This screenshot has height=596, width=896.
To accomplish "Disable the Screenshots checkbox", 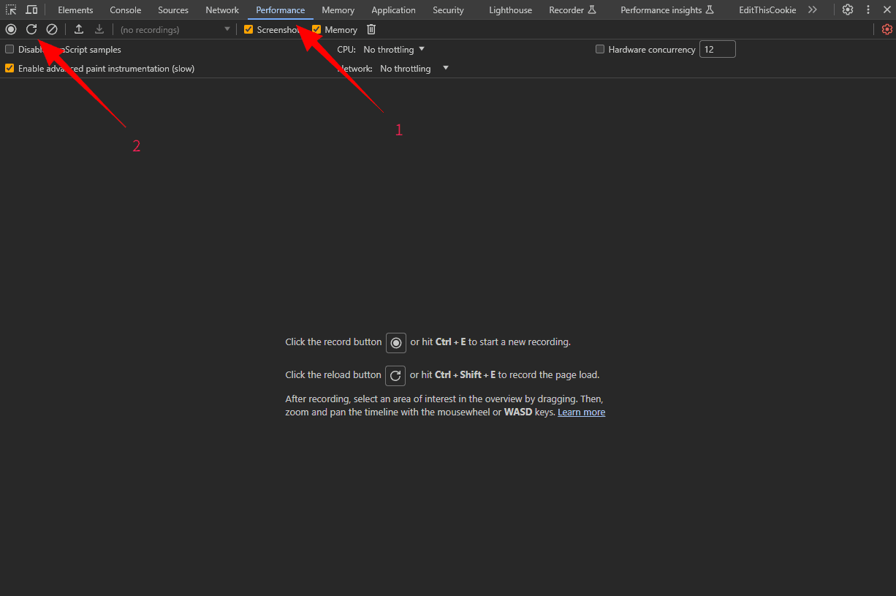I will [248, 29].
